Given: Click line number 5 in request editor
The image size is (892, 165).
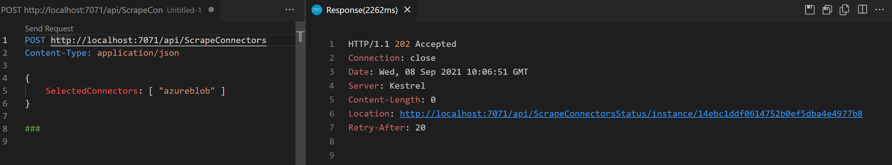Looking at the screenshot, I should coord(5,91).
